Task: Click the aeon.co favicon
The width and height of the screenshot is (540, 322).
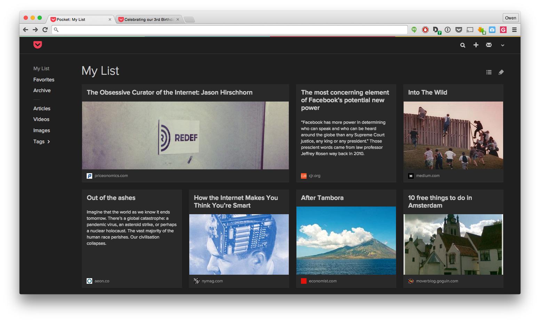Action: click(89, 281)
